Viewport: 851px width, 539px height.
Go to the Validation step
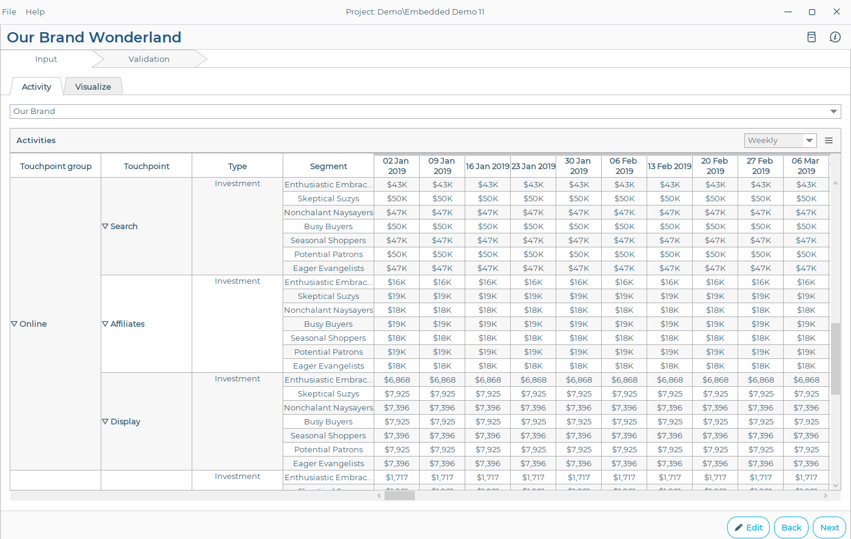pyautogui.click(x=149, y=59)
